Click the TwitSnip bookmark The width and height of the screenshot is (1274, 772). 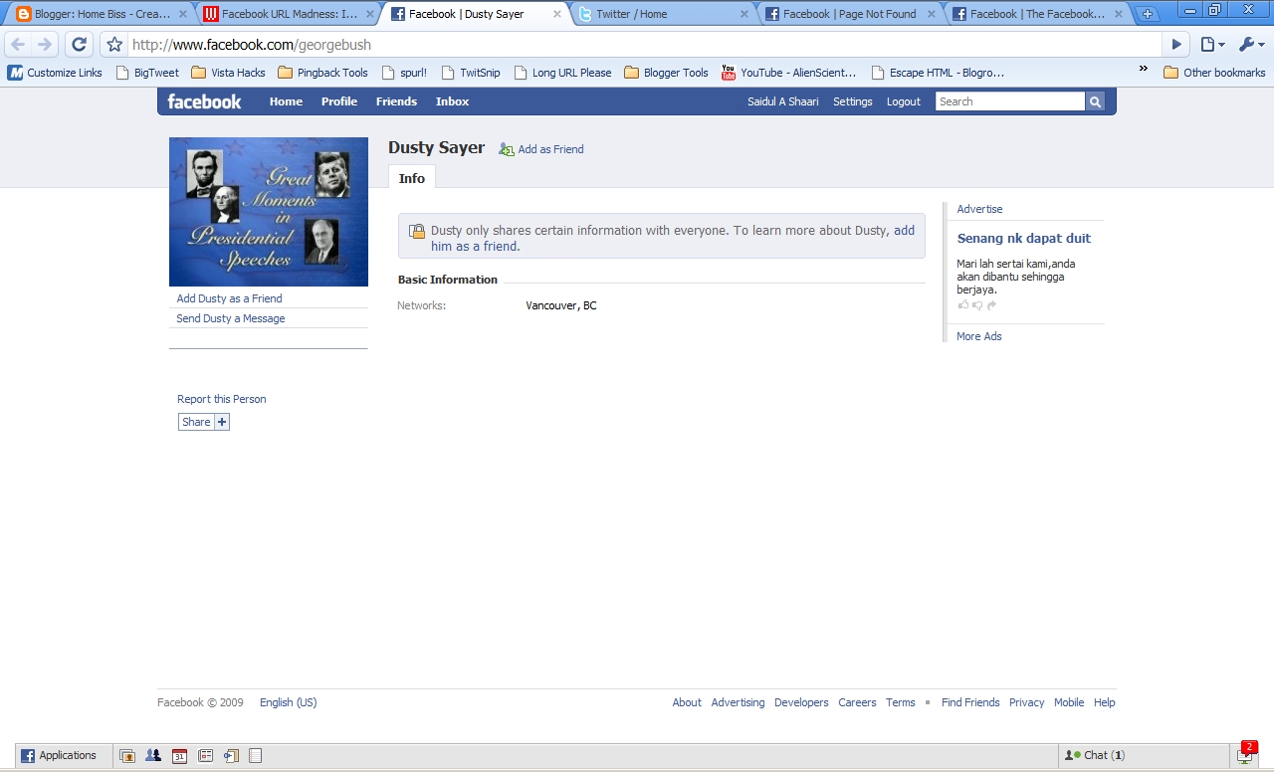click(x=470, y=73)
